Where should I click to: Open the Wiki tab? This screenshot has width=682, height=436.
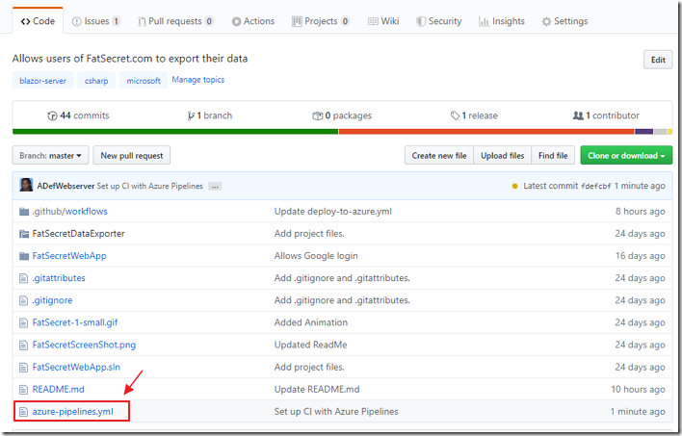[x=383, y=21]
